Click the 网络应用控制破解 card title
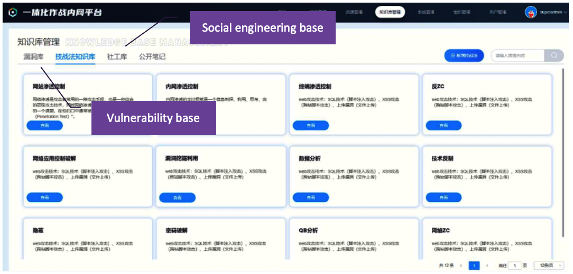Image resolution: width=573 pixels, height=274 pixels. [x=54, y=159]
